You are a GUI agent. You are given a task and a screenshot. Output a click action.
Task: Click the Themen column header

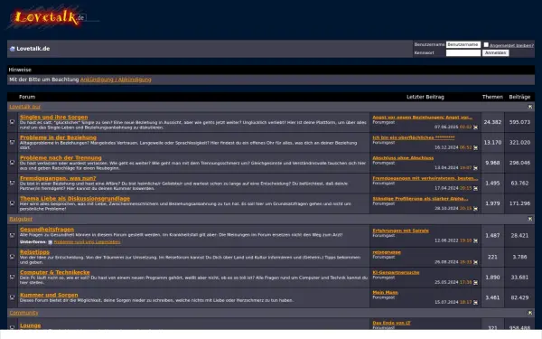coord(492,97)
